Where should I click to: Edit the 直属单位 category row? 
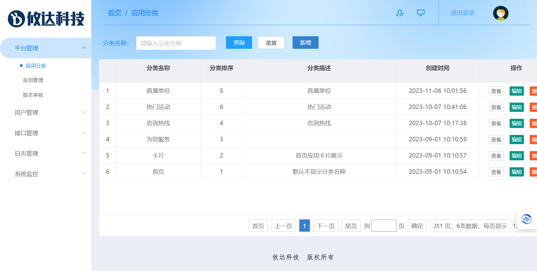517,91
